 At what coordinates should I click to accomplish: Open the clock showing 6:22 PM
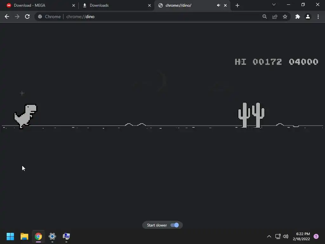(302, 236)
